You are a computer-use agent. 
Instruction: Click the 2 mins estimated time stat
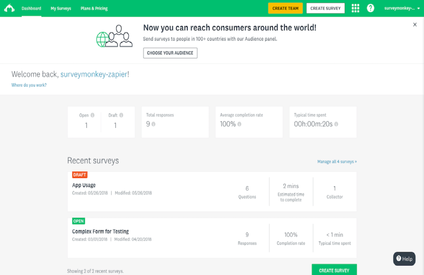point(291,192)
